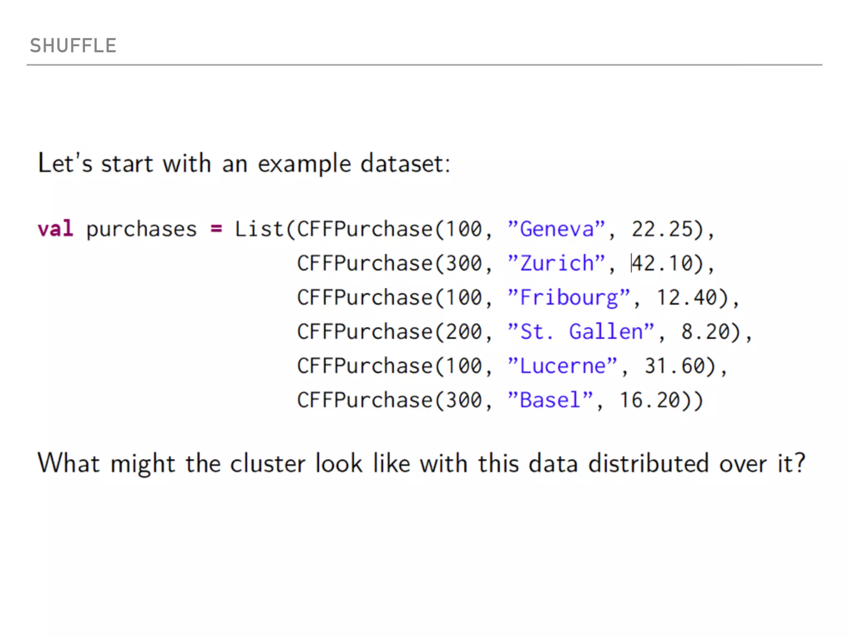Click the price value 12.40
Viewport: 849px width, 637px height.
[x=686, y=298]
